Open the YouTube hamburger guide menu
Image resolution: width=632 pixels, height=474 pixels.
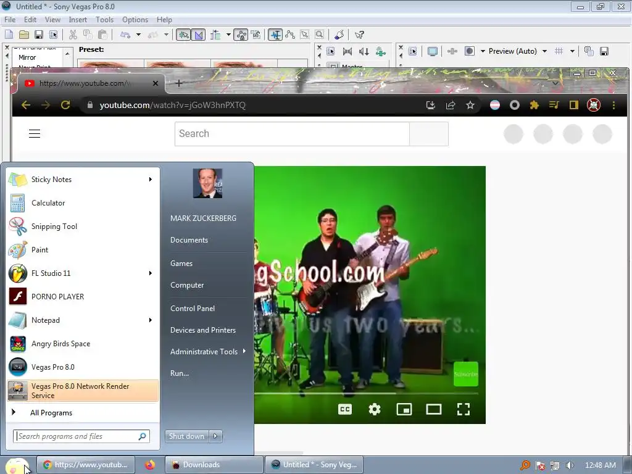click(x=35, y=133)
